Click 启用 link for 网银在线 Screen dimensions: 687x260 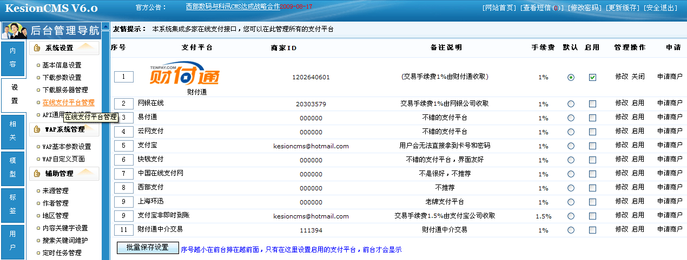click(638, 103)
